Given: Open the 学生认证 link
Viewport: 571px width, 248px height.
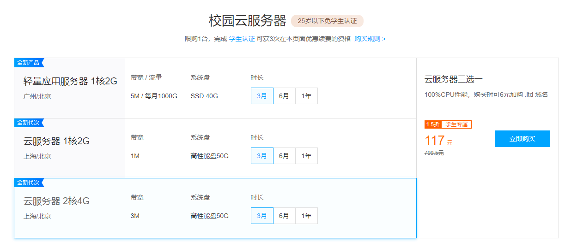Looking at the screenshot, I should (x=242, y=39).
